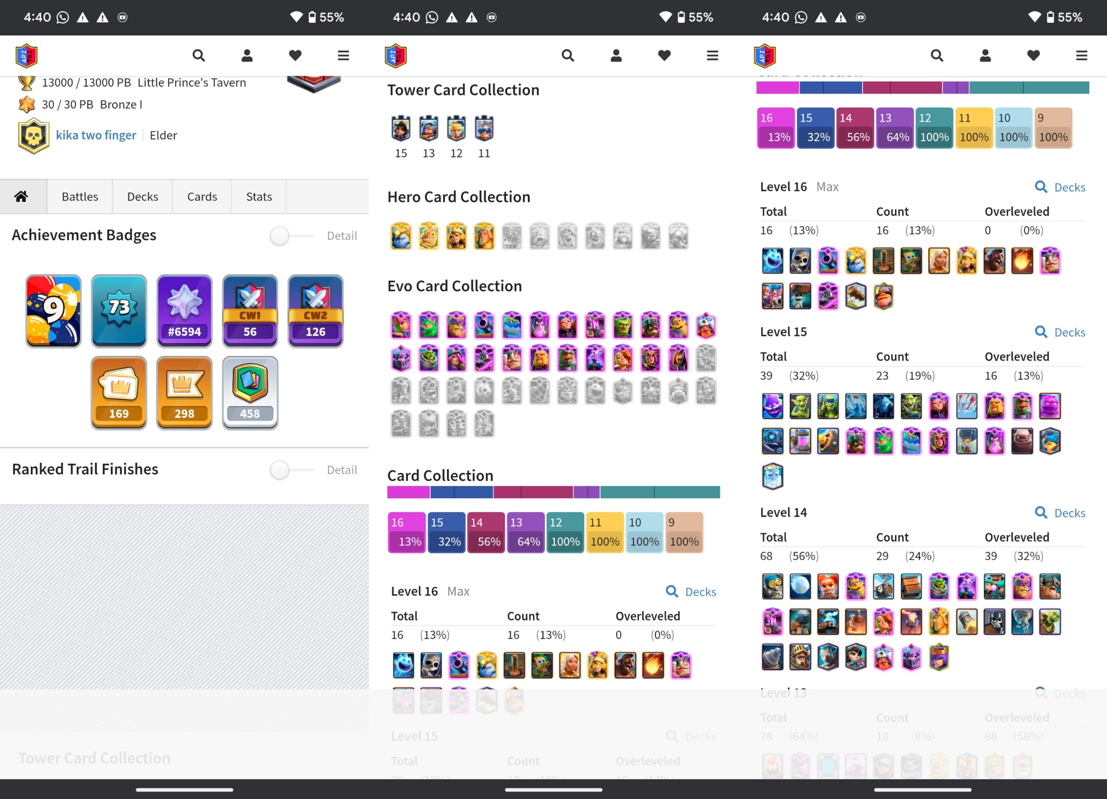The image size is (1107, 799).
Task: Select level 16 (13%) swatch on middle screen
Action: [x=406, y=532]
